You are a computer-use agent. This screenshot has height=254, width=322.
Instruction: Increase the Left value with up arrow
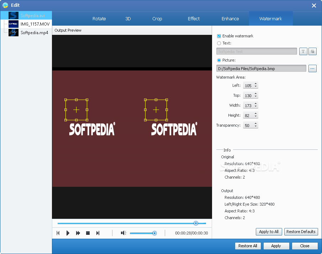[x=256, y=84]
